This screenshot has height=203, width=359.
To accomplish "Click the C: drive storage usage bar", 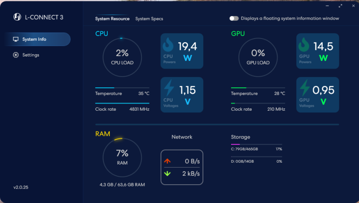I will click(x=250, y=145).
